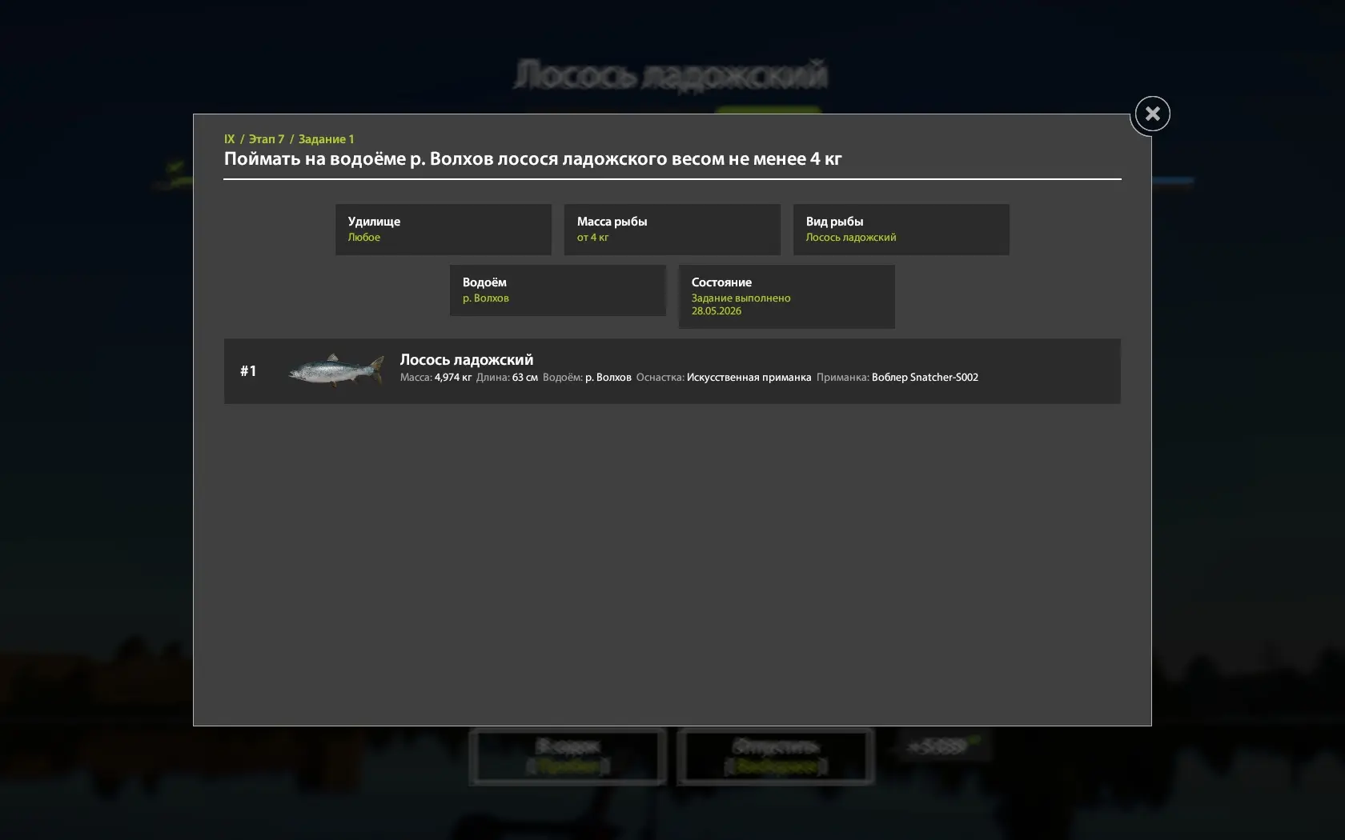
Task: Close the task dialog with the X icon
Action: 1152,114
